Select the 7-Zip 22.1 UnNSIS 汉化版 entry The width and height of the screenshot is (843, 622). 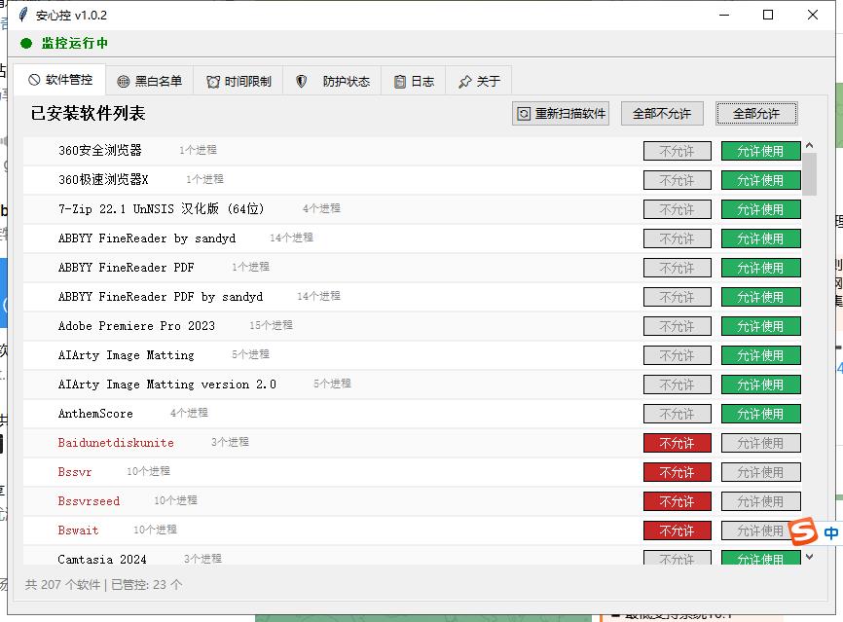(162, 208)
